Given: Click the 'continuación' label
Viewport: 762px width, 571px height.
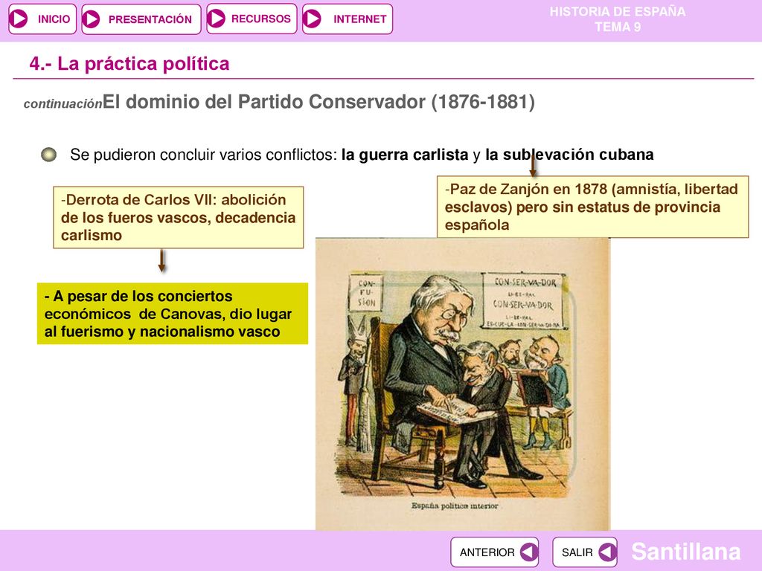Looking at the screenshot, I should pos(63,104).
